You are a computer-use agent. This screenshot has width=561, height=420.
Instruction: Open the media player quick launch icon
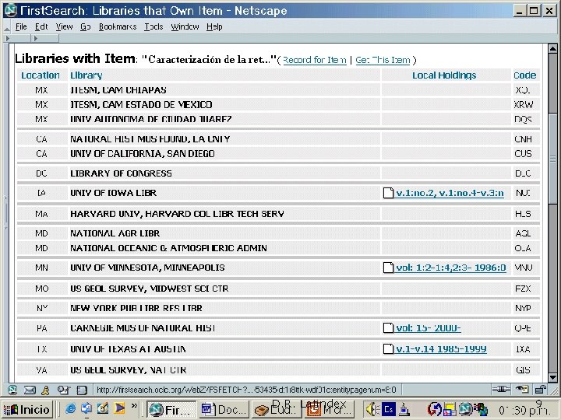point(119,408)
